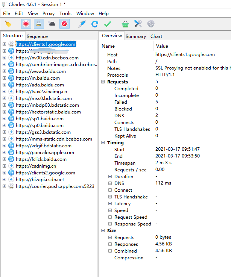231x277 pixels.
Task: Open the Edit menu
Action: pyautogui.click(x=19, y=14)
